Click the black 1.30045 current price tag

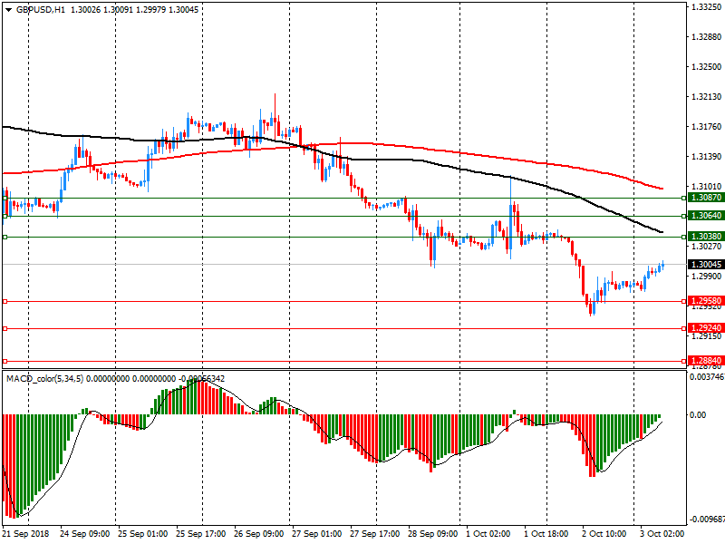click(705, 264)
